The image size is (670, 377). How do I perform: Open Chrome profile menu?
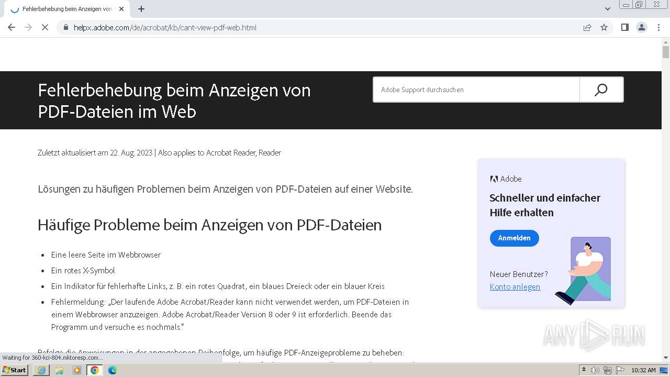tap(642, 27)
